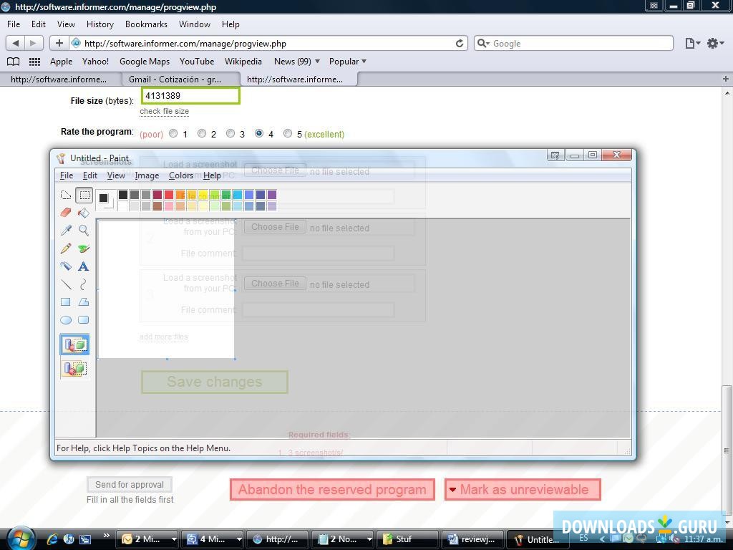Expand the News (99) bookmarks dropdown
Image resolution: width=733 pixels, height=550 pixels.
[317, 62]
